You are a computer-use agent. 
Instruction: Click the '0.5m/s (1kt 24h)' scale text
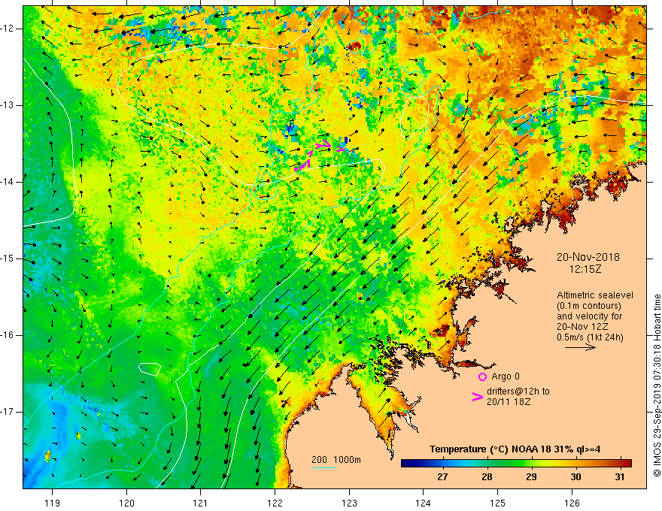pos(590,337)
